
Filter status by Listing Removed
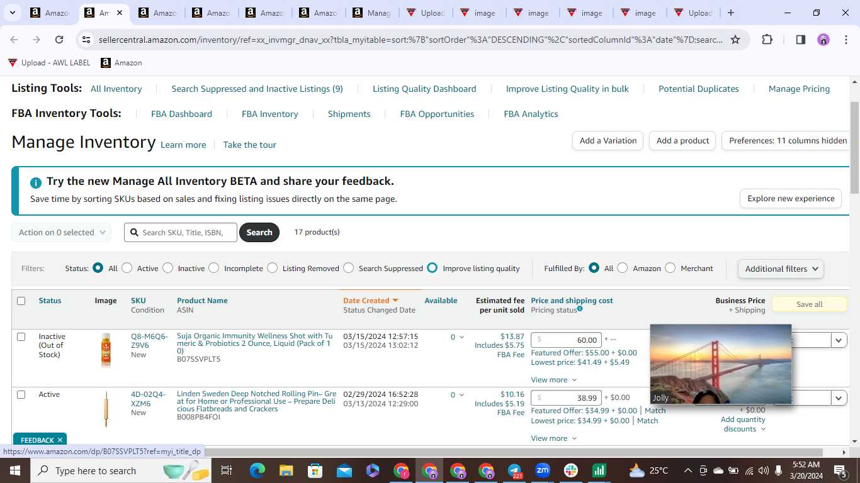point(272,268)
